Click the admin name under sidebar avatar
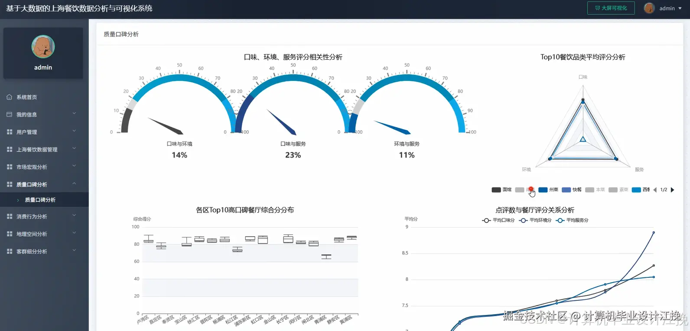 pyautogui.click(x=43, y=67)
